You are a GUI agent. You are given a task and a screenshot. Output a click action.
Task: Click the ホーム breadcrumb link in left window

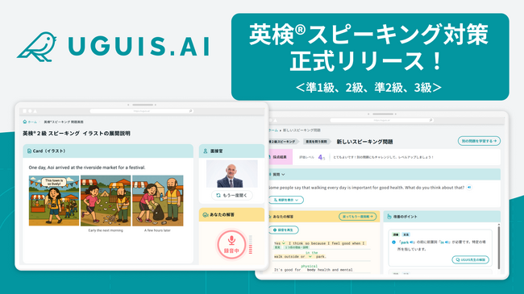[32, 122]
